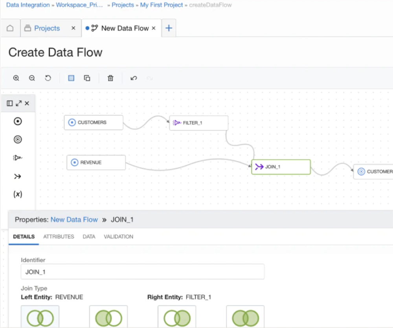Pick the join operator from the palette
Image resolution: width=393 pixels, height=328 pixels.
click(18, 176)
